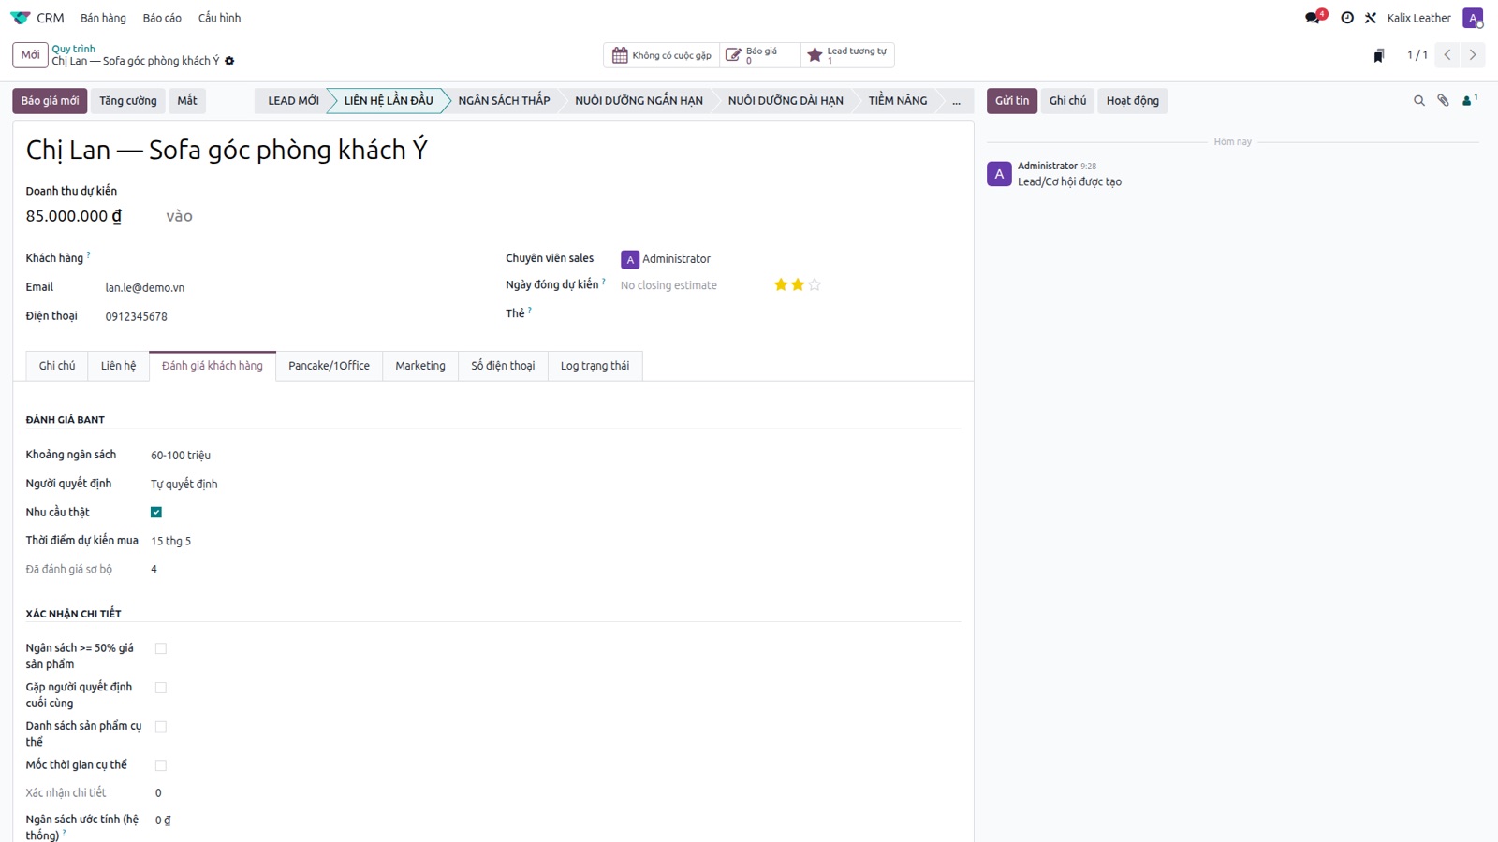Search chatter messages with magnifier icon
1498x842 pixels.
1419,100
